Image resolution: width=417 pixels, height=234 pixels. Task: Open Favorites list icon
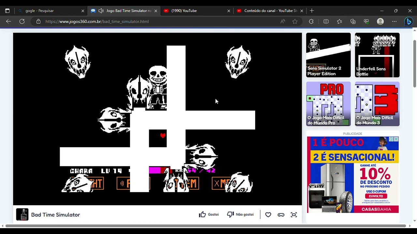pyautogui.click(x=339, y=21)
